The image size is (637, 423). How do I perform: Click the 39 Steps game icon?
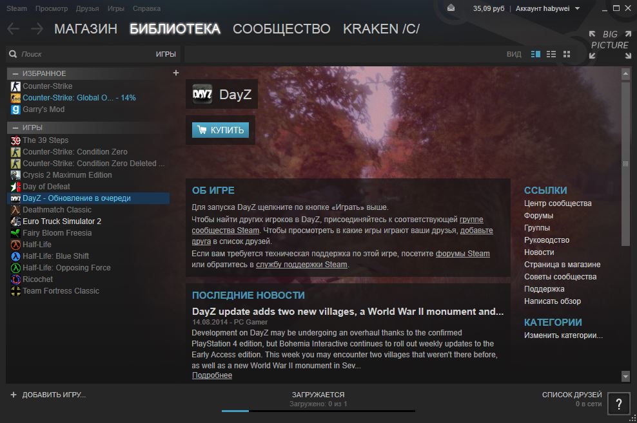15,140
